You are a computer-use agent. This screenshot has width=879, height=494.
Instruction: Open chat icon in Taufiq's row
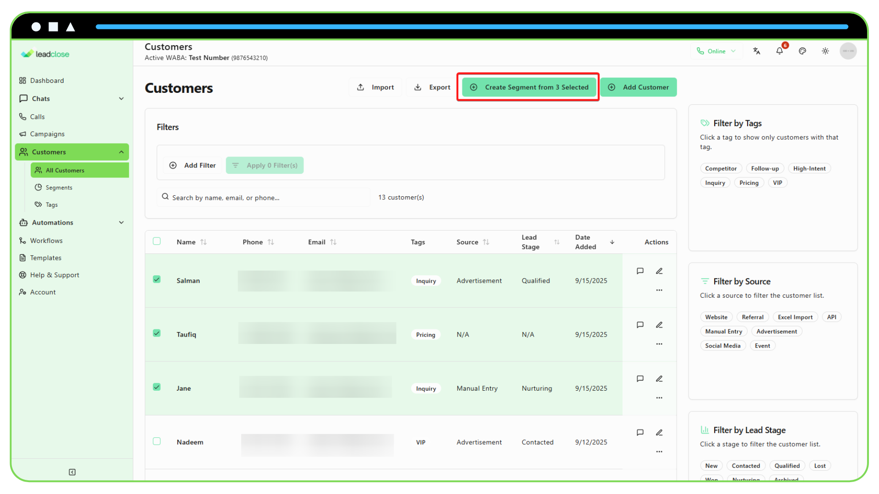640,325
